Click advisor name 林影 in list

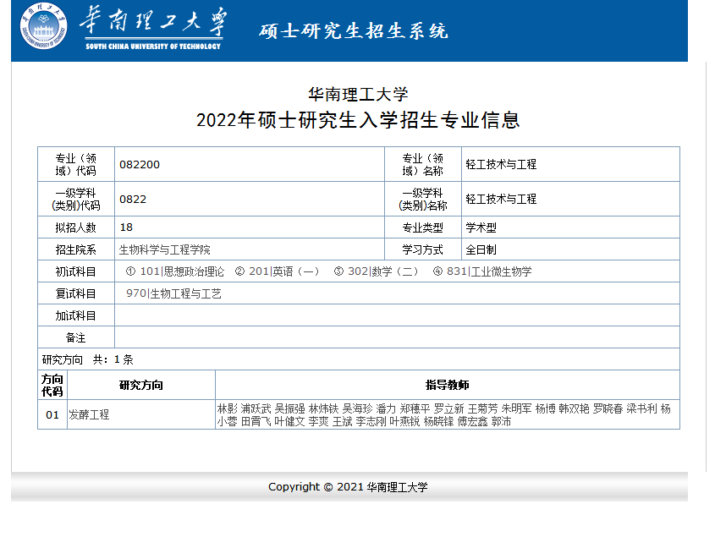pyautogui.click(x=227, y=408)
